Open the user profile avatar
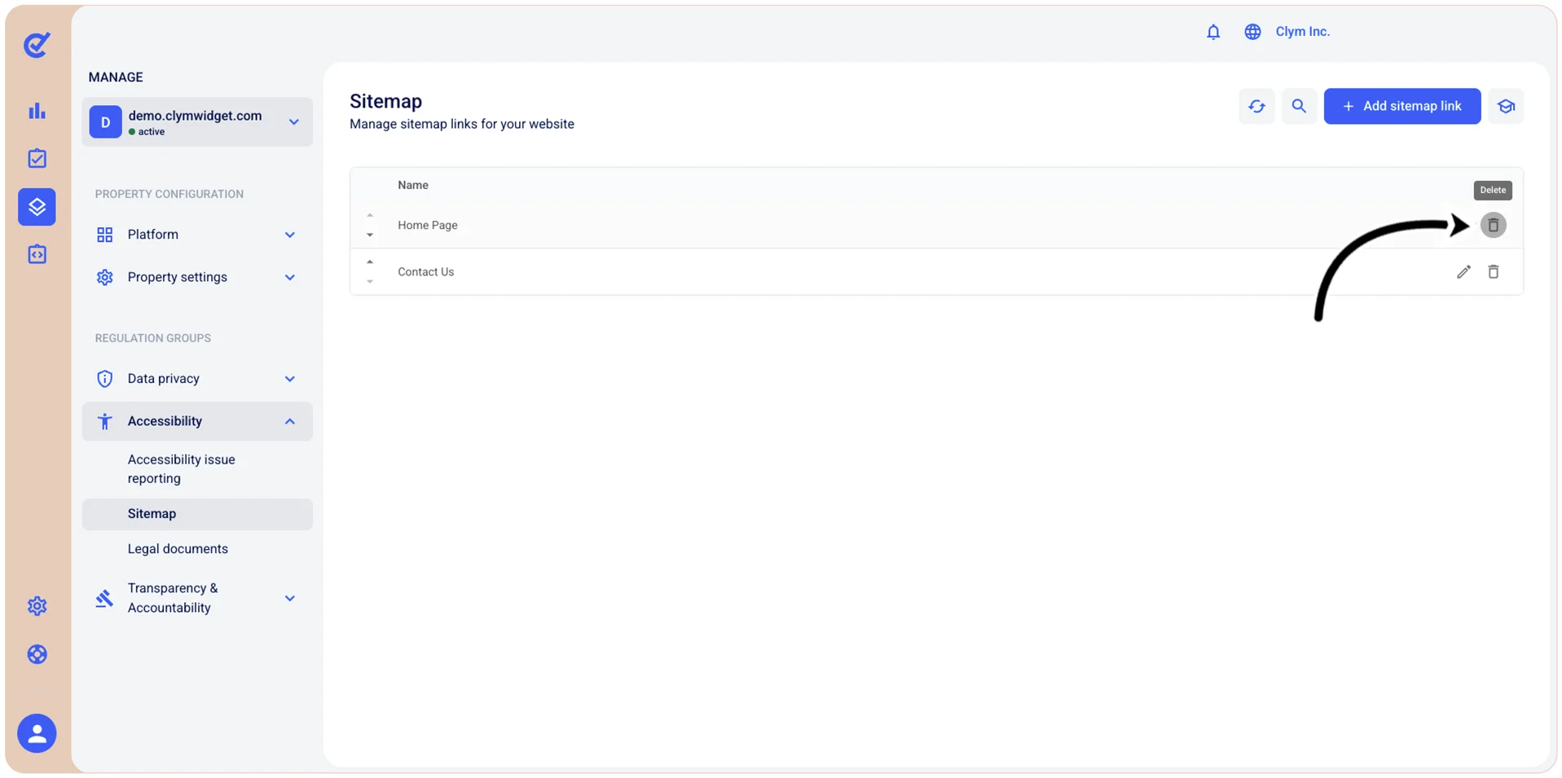This screenshot has width=1562, height=778. click(37, 733)
